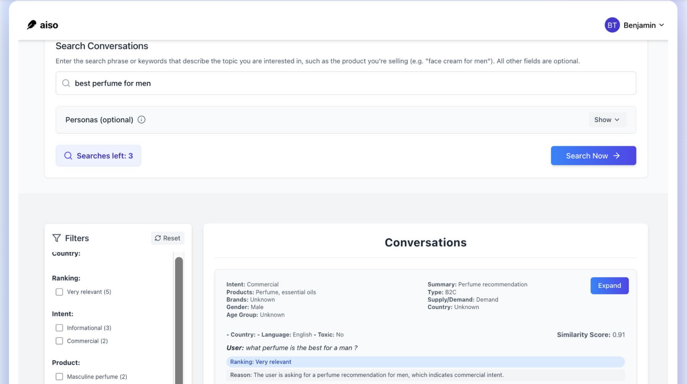The width and height of the screenshot is (687, 384).
Task: Click the magnifier icon in search field
Action: tap(66, 83)
